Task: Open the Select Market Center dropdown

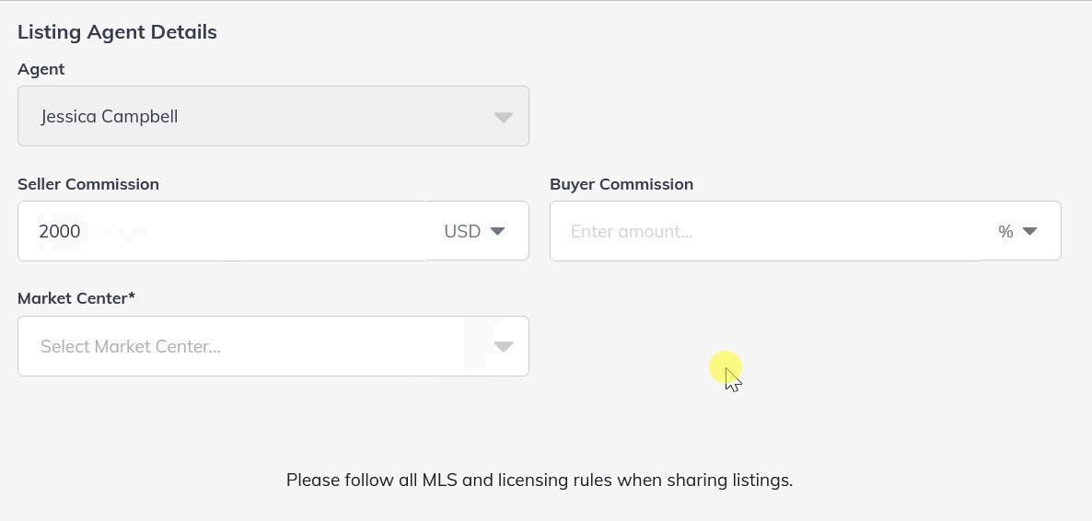Action: tap(273, 346)
